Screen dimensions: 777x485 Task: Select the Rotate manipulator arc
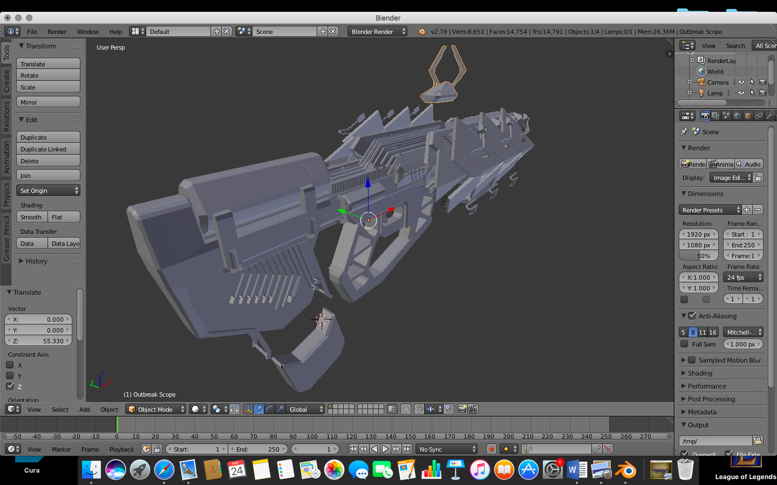[269, 409]
